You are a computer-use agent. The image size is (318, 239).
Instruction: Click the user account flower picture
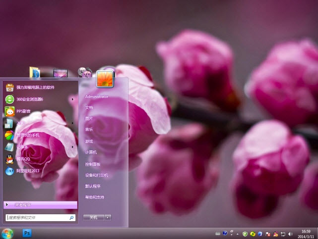point(105,78)
